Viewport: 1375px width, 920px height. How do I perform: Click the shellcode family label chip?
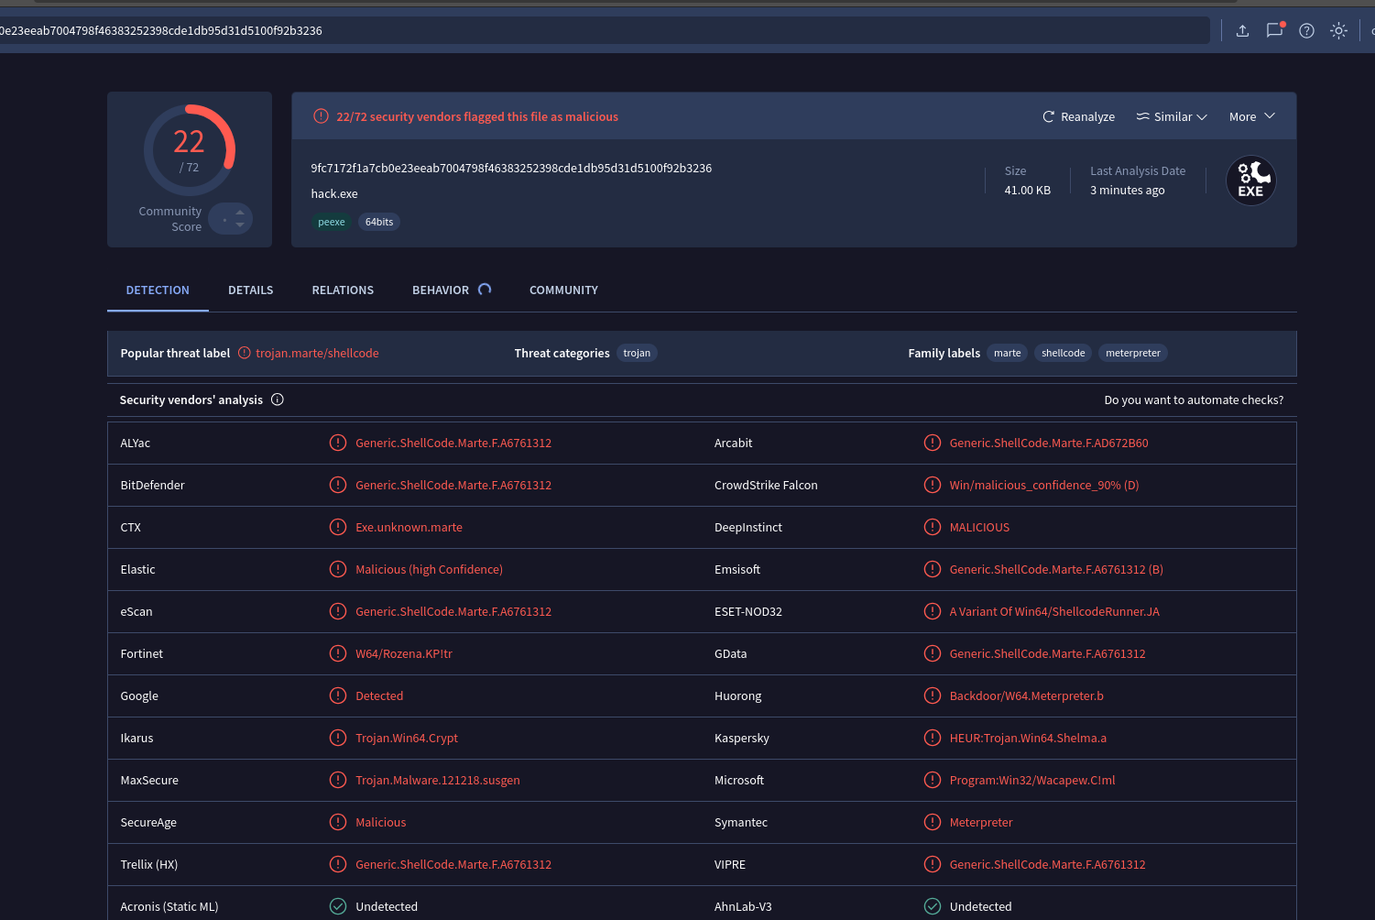1064,353
